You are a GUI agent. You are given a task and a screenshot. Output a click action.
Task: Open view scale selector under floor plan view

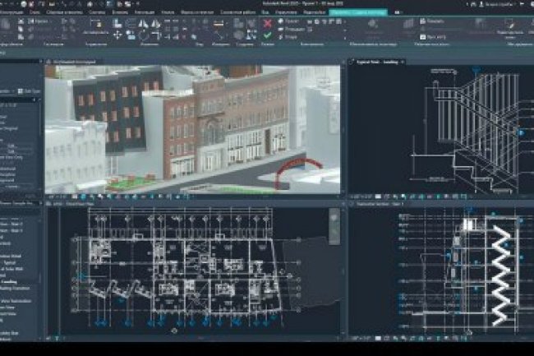[x=55, y=337]
